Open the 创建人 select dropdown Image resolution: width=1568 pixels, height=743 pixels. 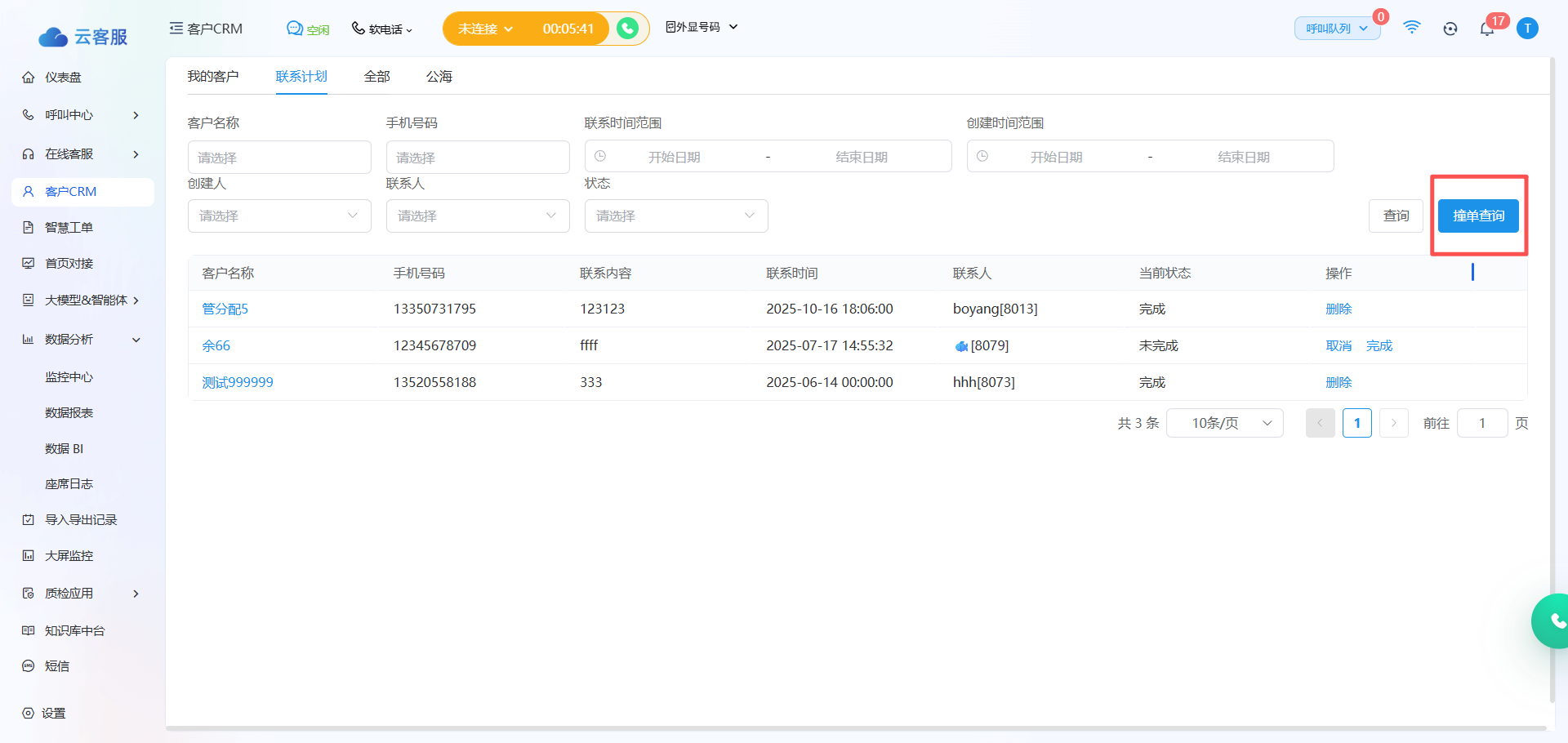point(279,216)
